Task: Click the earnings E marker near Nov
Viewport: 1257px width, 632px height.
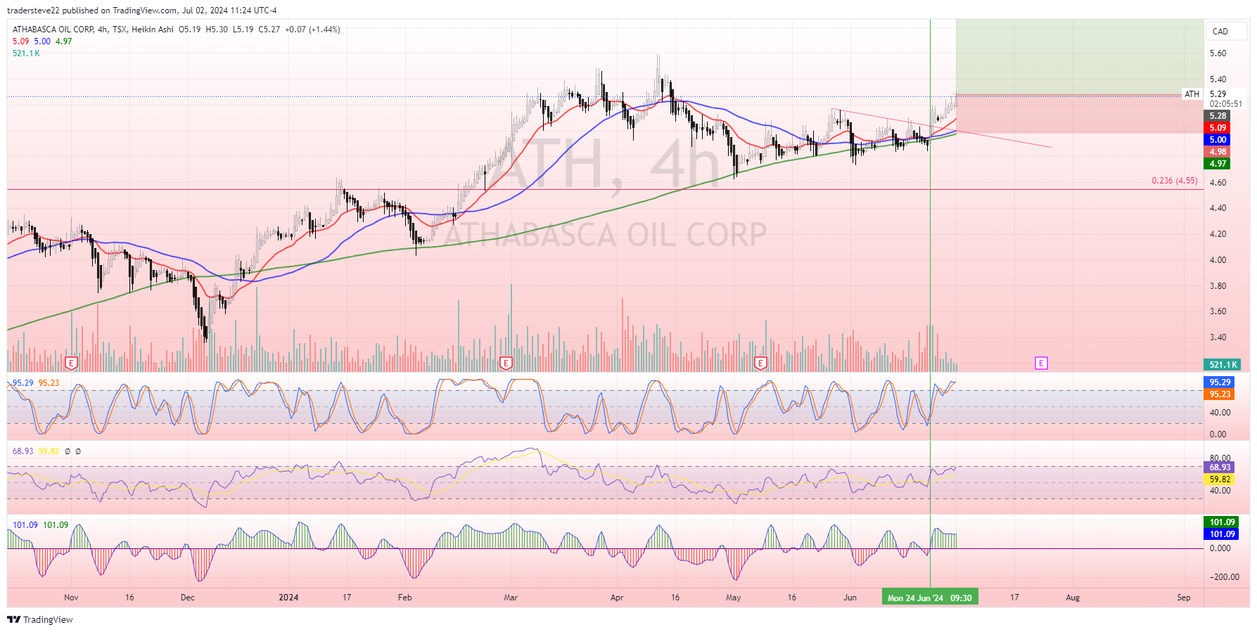Action: point(71,363)
